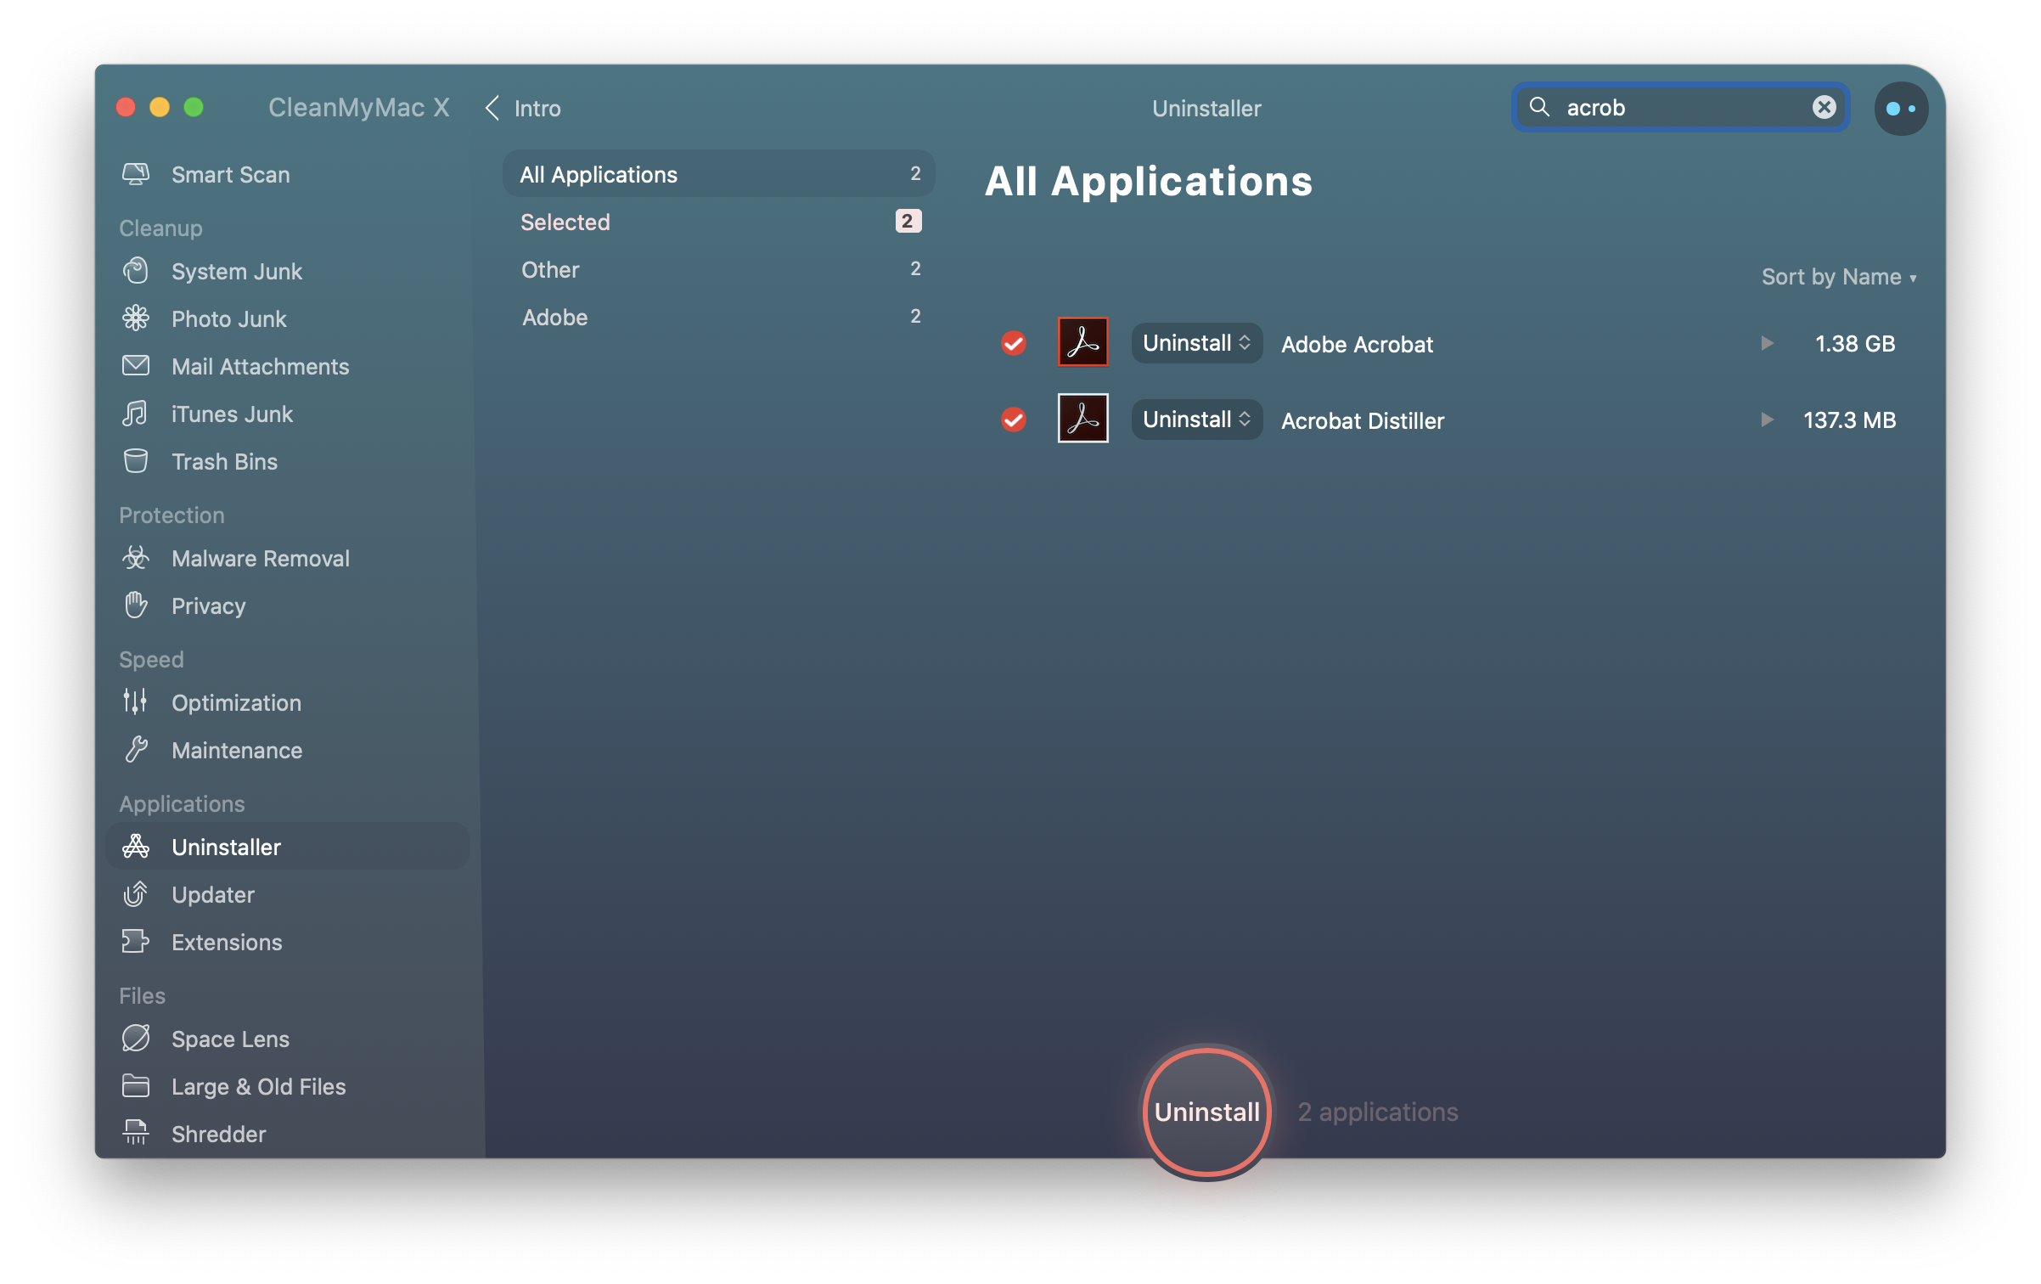Select the Trash Bins cleanup item
Screen dimensions: 2041x1284
[224, 461]
